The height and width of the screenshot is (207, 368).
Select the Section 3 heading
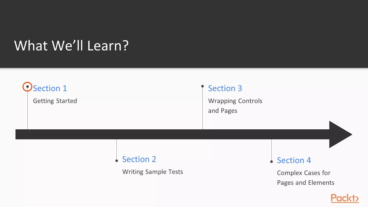(225, 88)
